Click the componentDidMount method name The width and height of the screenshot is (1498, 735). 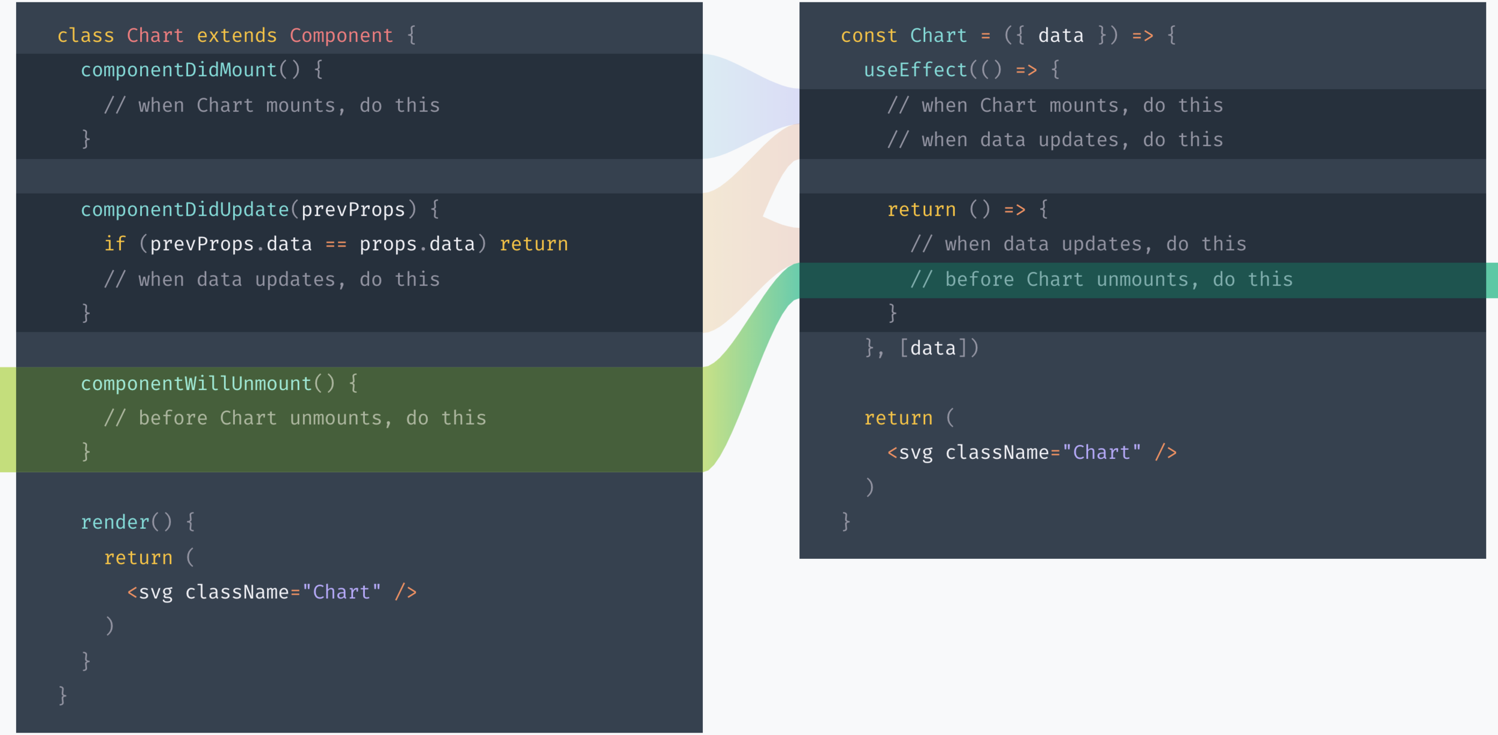179,70
